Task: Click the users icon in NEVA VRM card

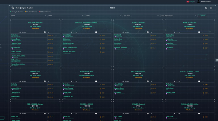Action: coord(20,32)
